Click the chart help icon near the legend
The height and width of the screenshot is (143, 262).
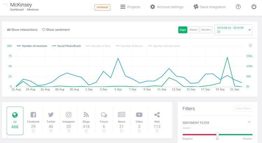(250, 46)
